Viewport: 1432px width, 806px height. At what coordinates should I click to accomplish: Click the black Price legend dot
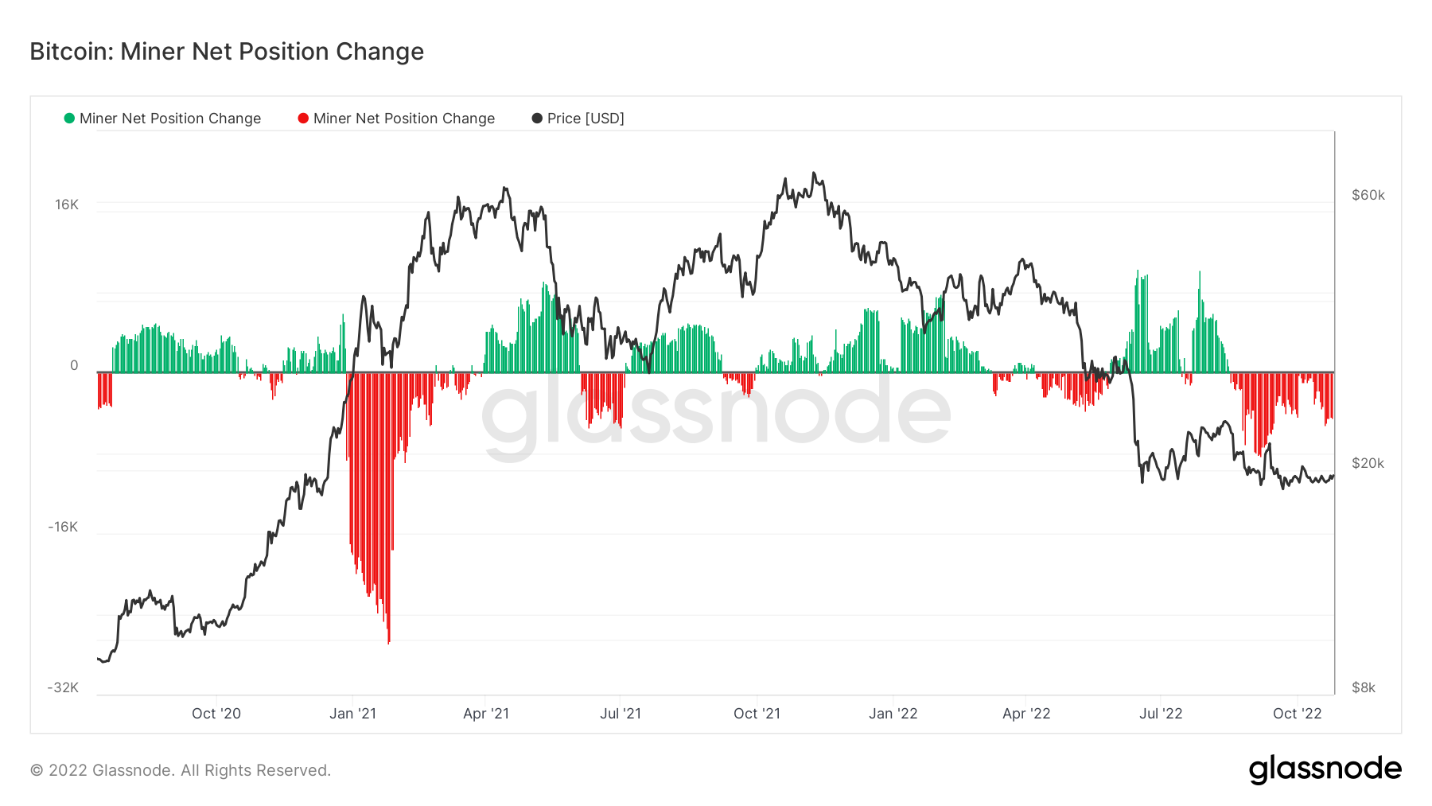pos(537,119)
